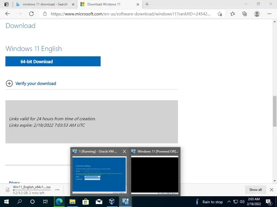Open taskbar Search
The width and height of the screenshot is (277, 207).
point(19,202)
